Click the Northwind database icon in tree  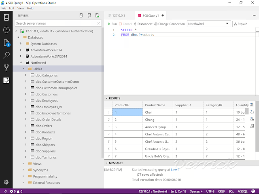coord(27,63)
